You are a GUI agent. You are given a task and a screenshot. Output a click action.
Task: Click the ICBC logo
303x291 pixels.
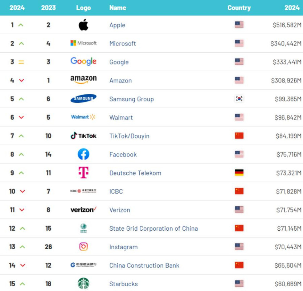[83, 191]
